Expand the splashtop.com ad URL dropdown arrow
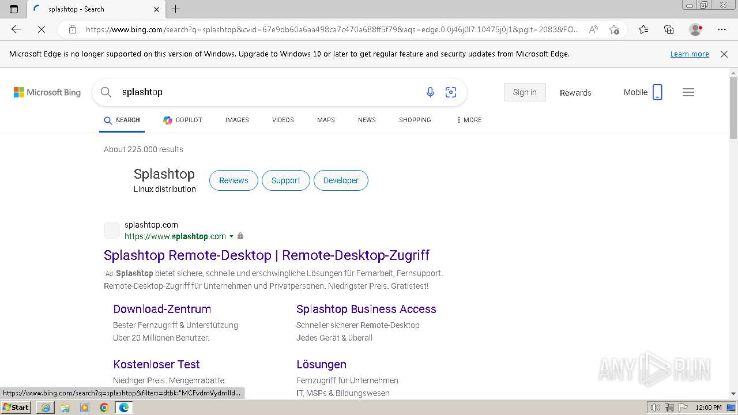The width and height of the screenshot is (738, 415). 232,236
